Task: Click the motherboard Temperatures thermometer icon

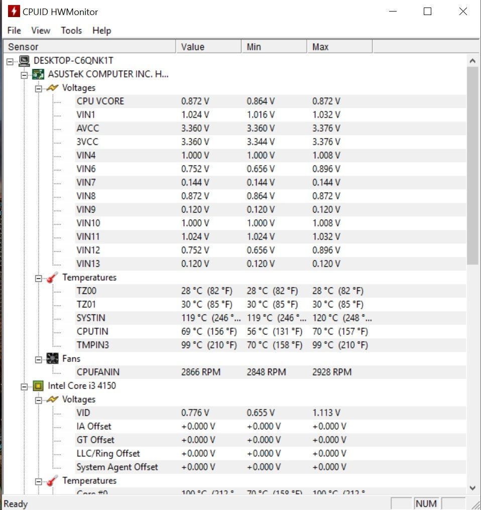Action: 52,277
